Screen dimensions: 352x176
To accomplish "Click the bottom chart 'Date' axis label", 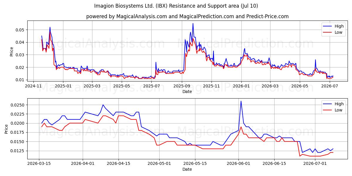I will [x=187, y=169].
